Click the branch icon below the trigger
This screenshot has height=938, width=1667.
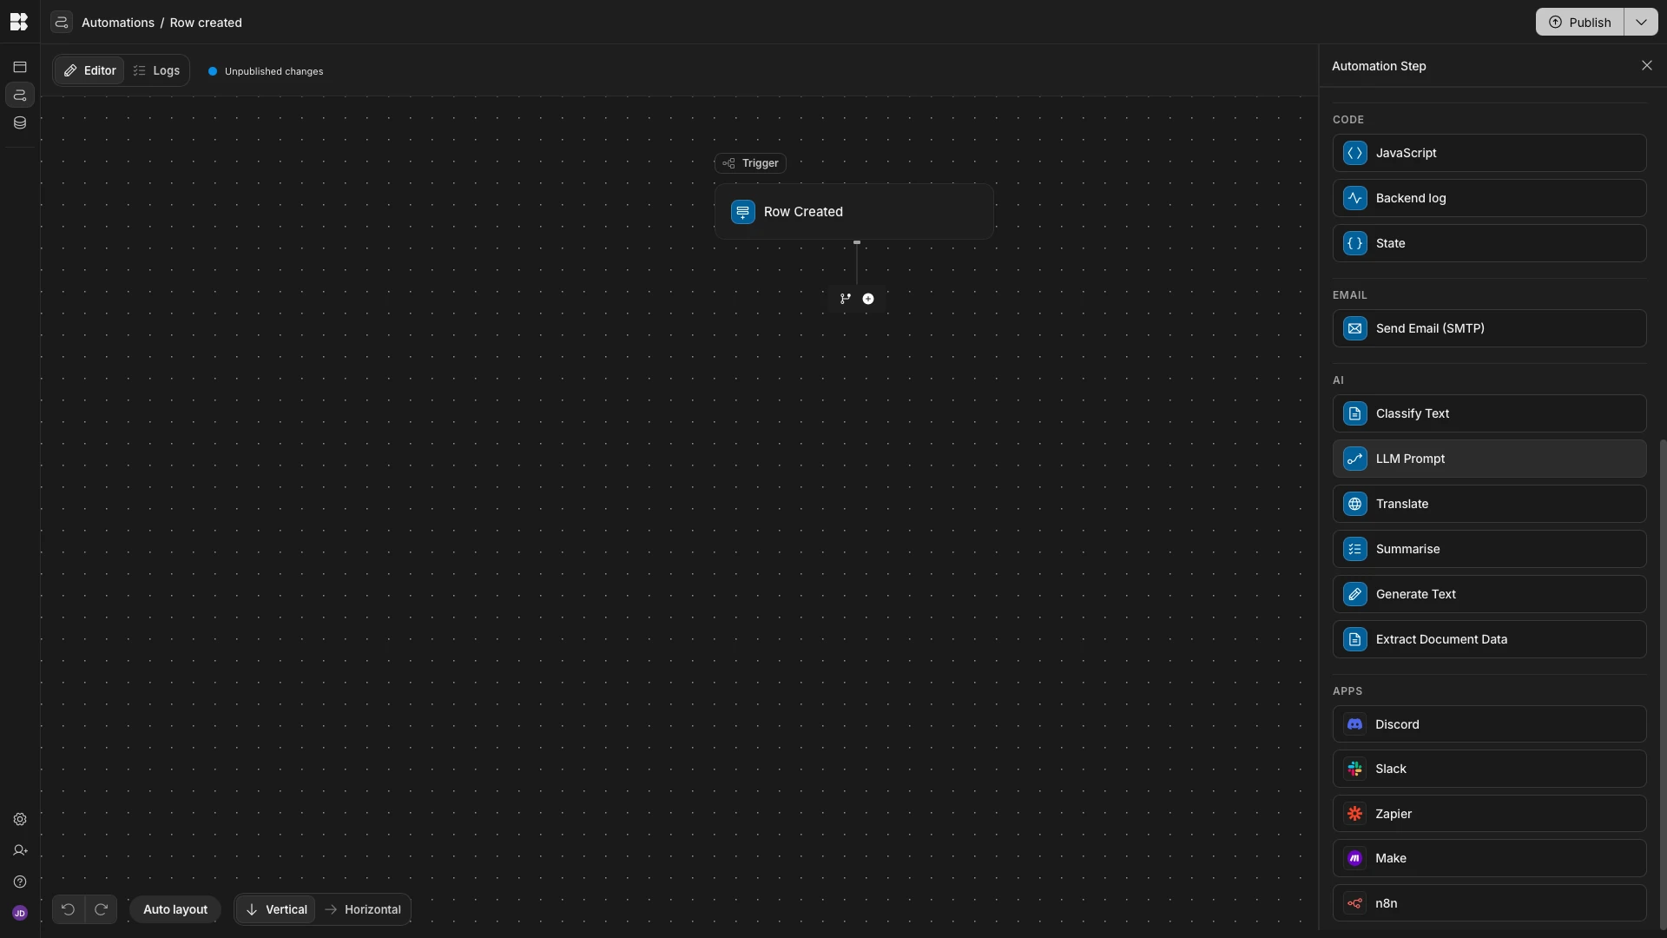845,299
